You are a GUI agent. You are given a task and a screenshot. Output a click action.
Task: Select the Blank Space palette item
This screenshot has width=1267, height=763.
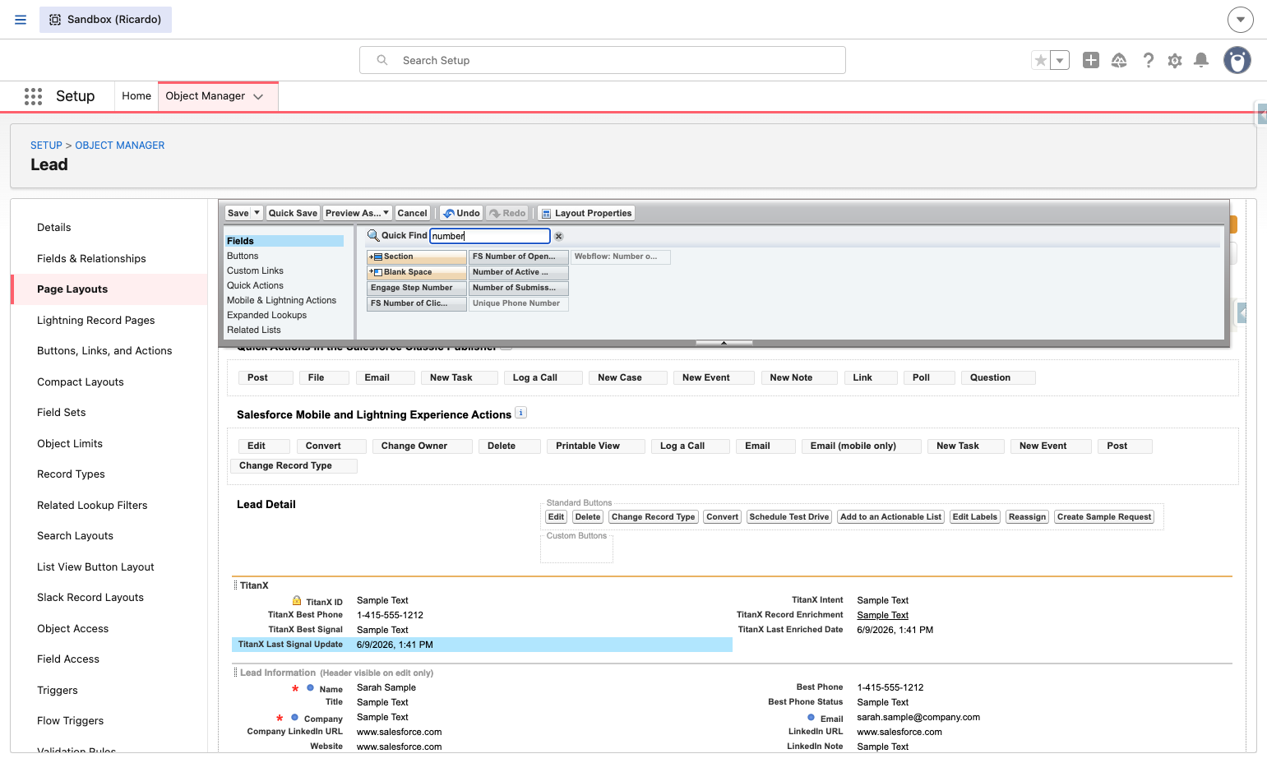point(417,272)
